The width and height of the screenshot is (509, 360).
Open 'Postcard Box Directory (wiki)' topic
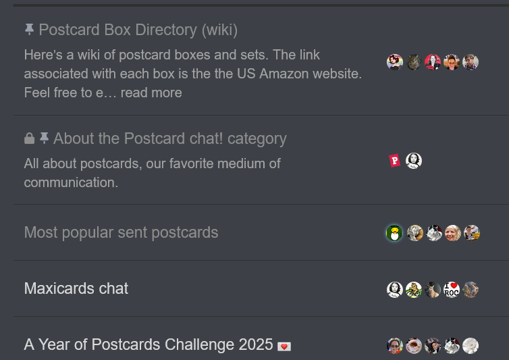[138, 30]
